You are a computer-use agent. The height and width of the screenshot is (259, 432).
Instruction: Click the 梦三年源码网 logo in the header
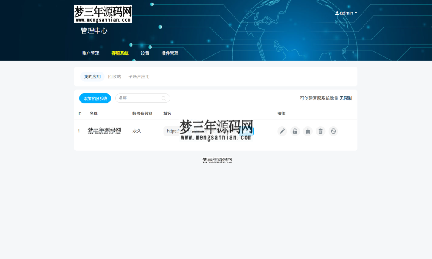[103, 13]
